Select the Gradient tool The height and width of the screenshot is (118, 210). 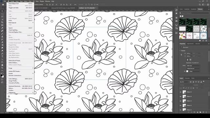click(2, 45)
